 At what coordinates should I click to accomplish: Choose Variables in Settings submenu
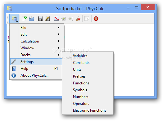88,56
